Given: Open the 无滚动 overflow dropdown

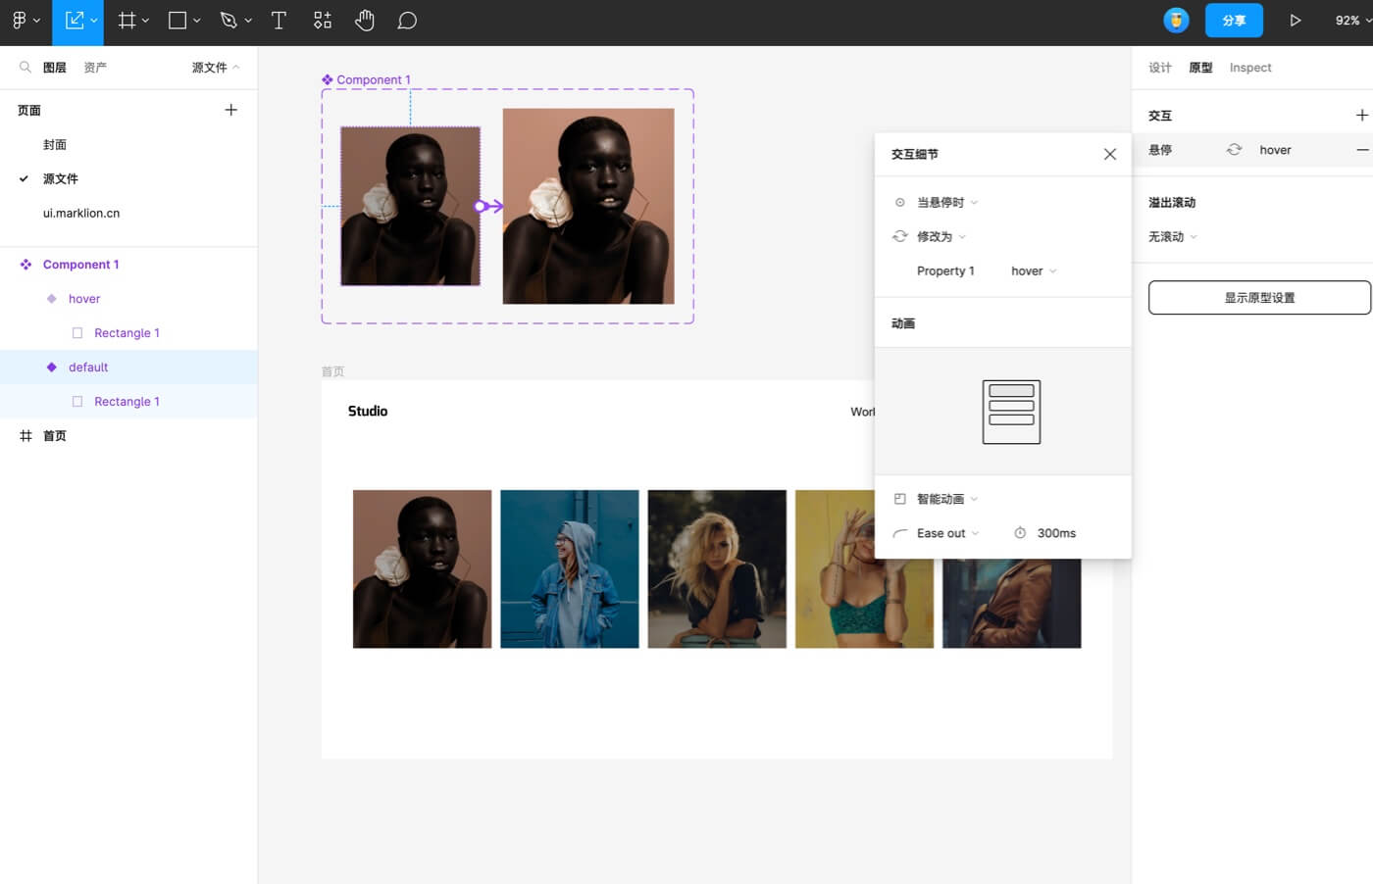Looking at the screenshot, I should (1173, 237).
